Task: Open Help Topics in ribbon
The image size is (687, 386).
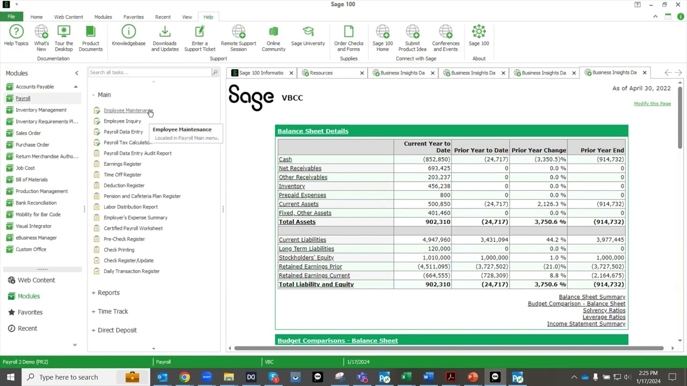Action: (16, 35)
